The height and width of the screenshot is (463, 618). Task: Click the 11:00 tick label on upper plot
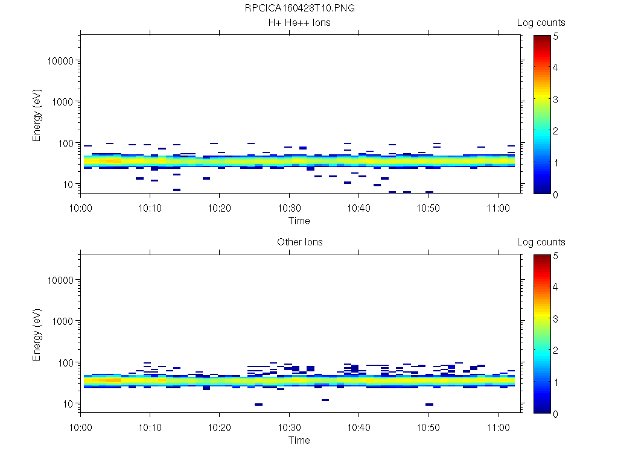(498, 208)
